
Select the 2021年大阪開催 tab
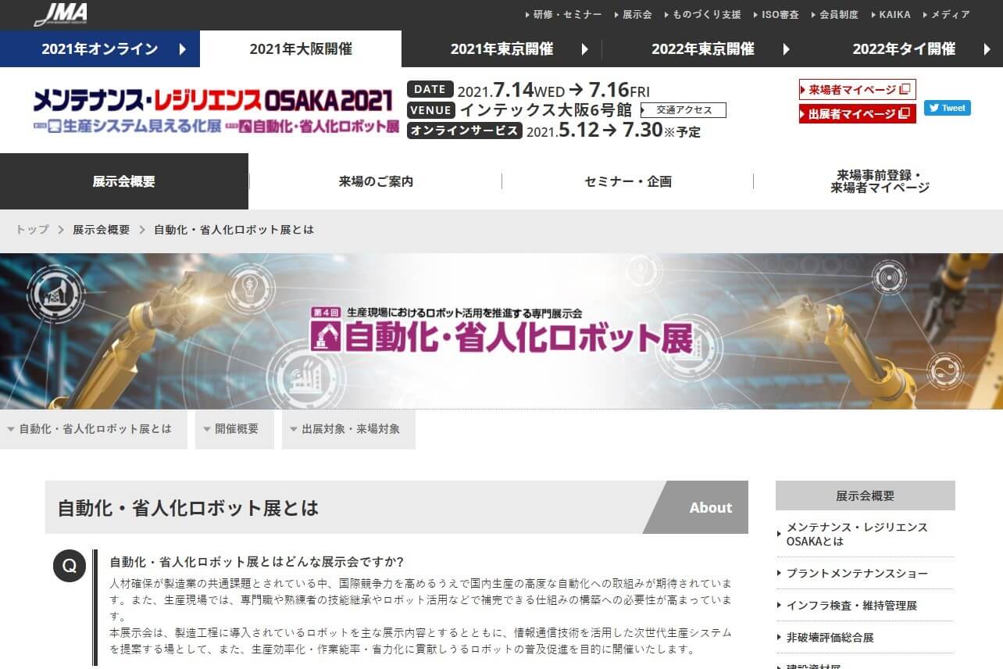click(301, 48)
